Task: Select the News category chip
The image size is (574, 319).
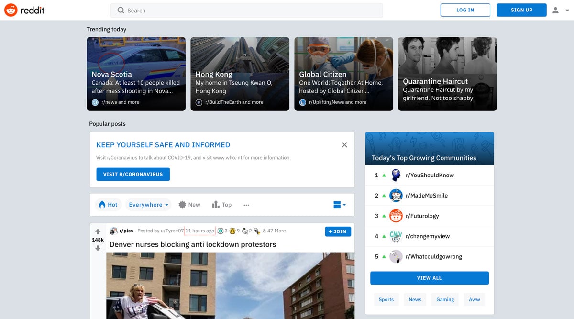Action: [415, 299]
